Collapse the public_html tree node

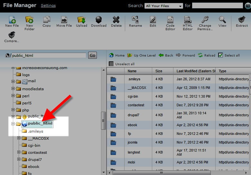tap(13, 124)
